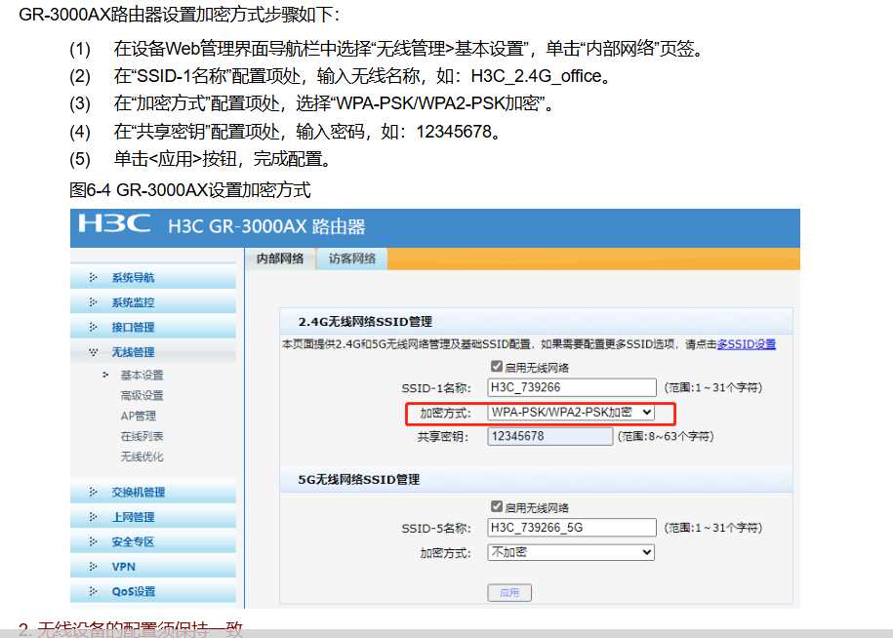Toggle 启用无线网络 checkbox for 5G
The width and height of the screenshot is (893, 638).
(496, 506)
